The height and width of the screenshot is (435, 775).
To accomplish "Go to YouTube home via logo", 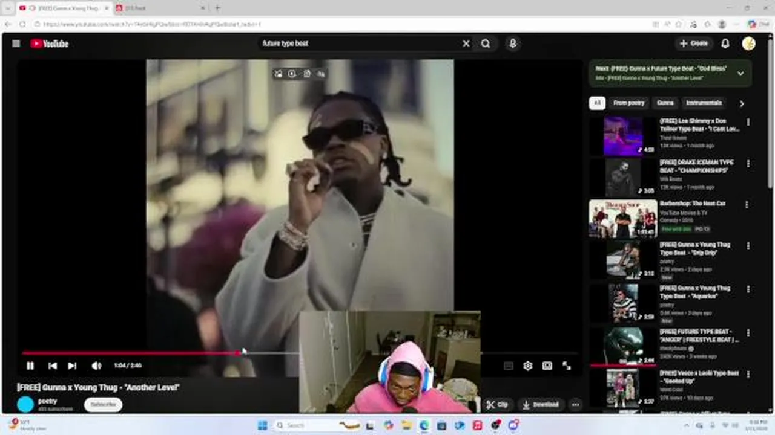I will (49, 43).
